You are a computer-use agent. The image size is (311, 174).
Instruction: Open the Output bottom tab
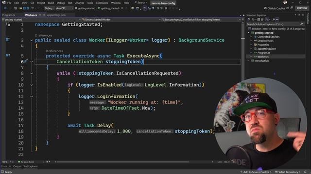(x=17, y=166)
